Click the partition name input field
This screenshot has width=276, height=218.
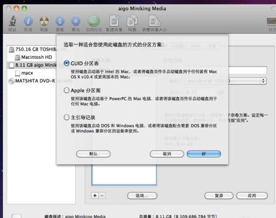[x=247, y=70]
